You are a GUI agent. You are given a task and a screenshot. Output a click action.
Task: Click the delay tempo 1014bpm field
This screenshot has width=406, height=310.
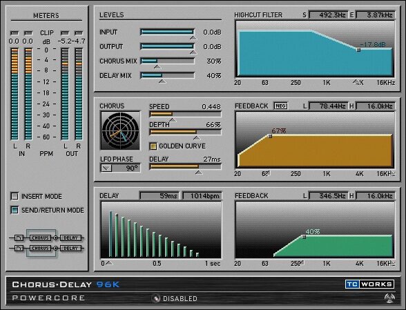tap(202, 196)
